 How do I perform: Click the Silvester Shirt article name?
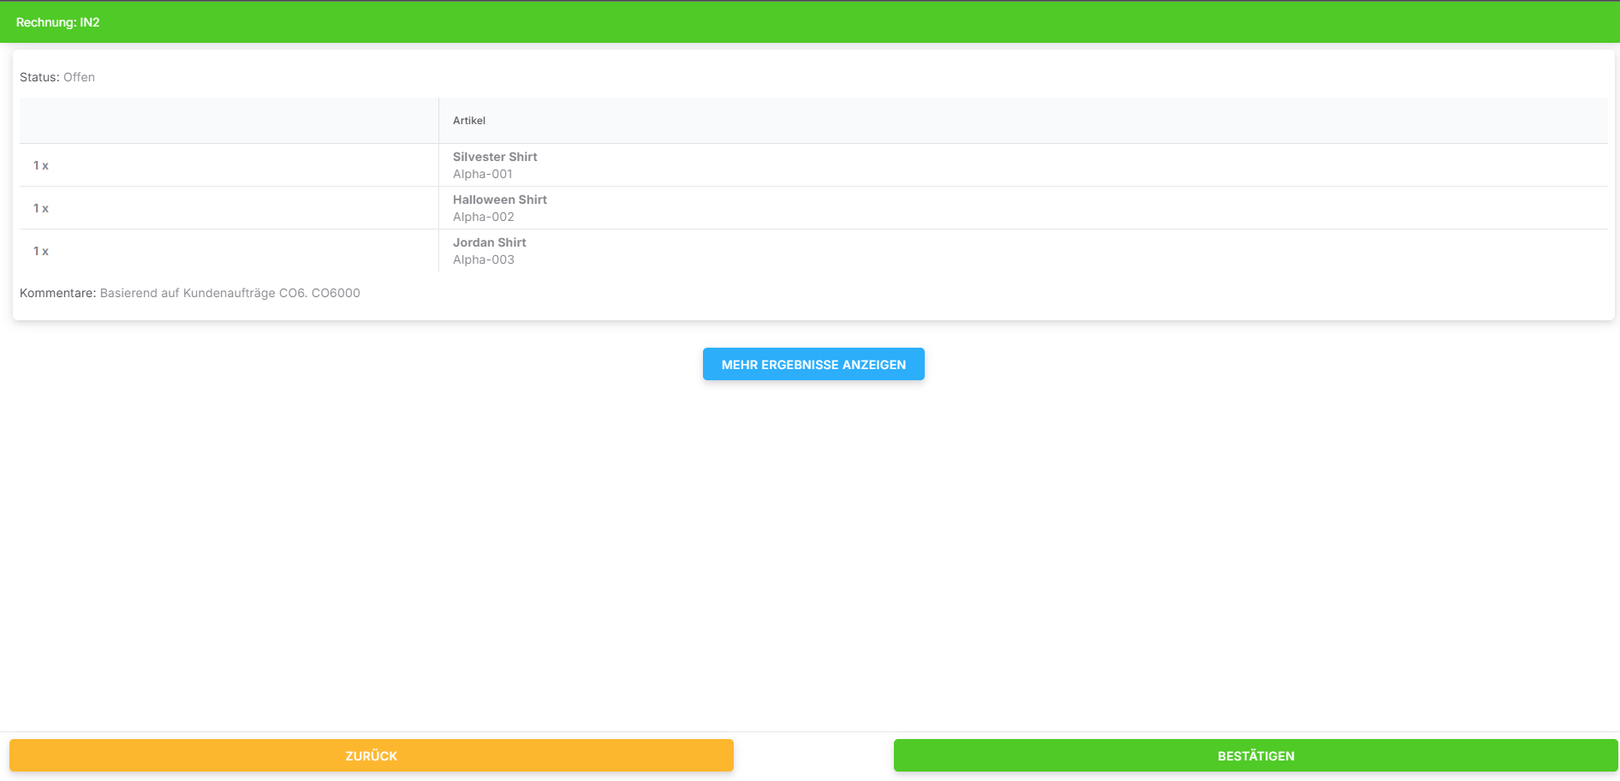coord(495,157)
